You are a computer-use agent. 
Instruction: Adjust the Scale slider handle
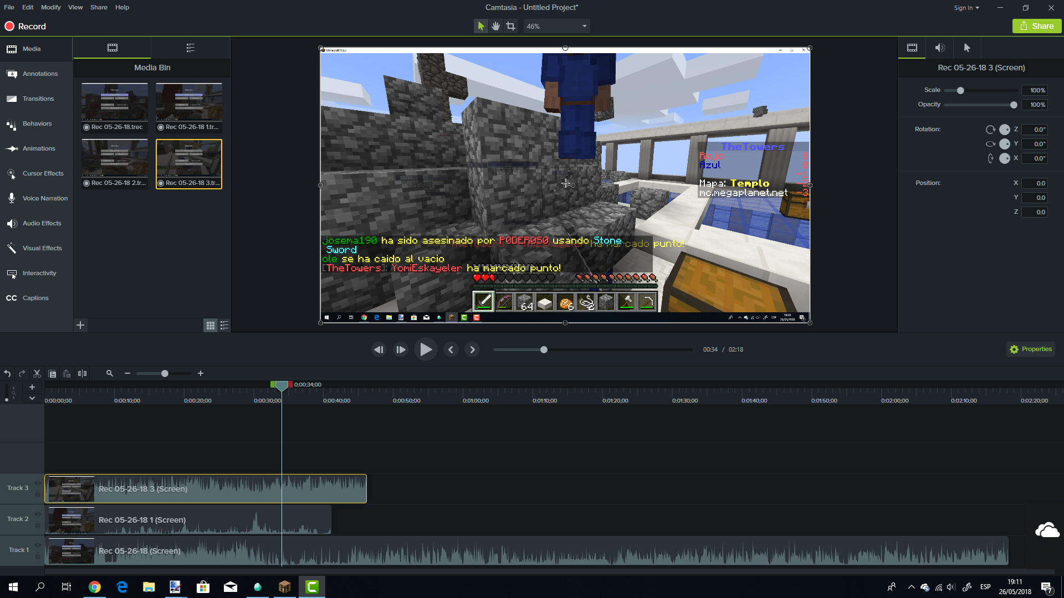pyautogui.click(x=960, y=90)
